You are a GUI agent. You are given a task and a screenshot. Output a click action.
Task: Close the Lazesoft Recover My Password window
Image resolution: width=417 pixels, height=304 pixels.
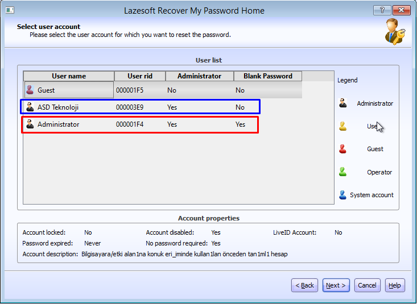401,10
